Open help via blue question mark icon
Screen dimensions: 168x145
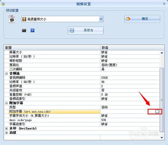point(33,30)
